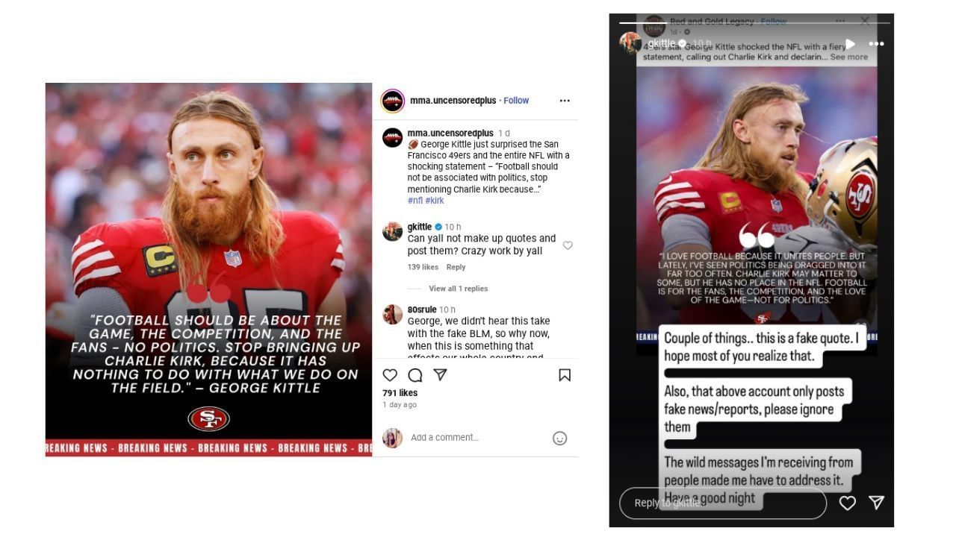This screenshot has width=956, height=537.
Task: Play the gkittle story
Action: click(x=850, y=44)
